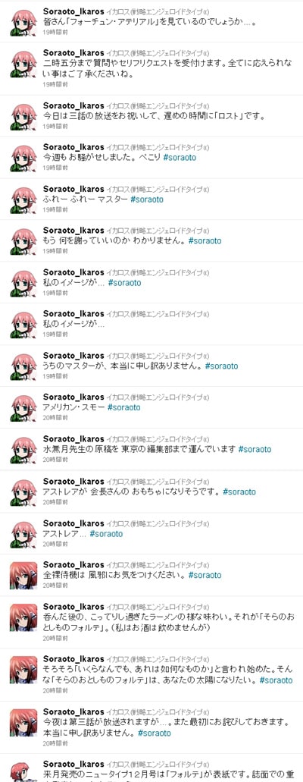This screenshot has width=303, height=782.
Task: Click #soraoto in あなたの太陽になりたい tweet
Action: (276, 680)
